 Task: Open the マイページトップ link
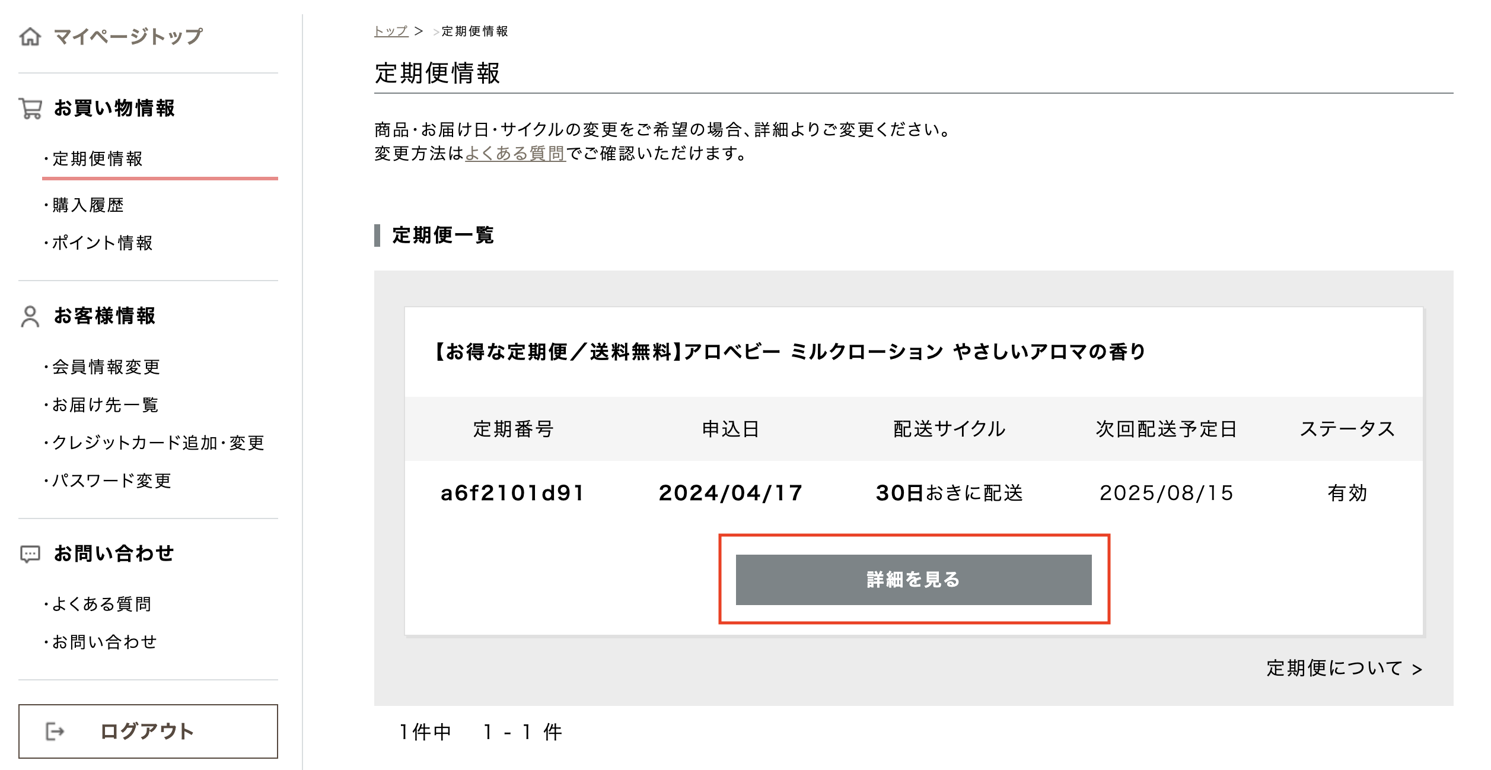pyautogui.click(x=128, y=37)
